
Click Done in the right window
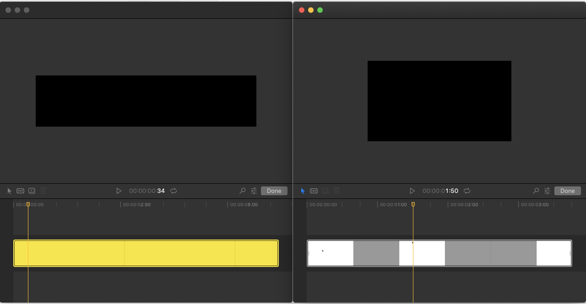[x=568, y=191]
